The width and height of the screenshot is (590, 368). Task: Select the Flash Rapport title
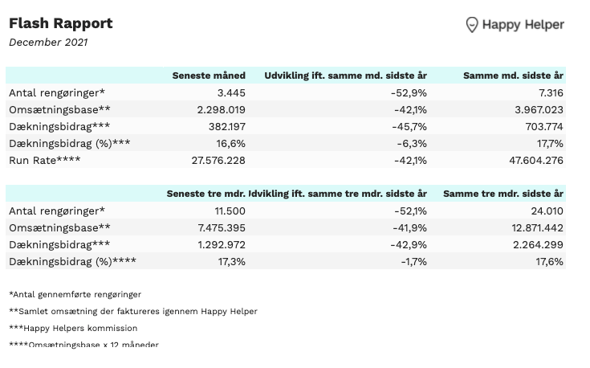[x=60, y=23]
